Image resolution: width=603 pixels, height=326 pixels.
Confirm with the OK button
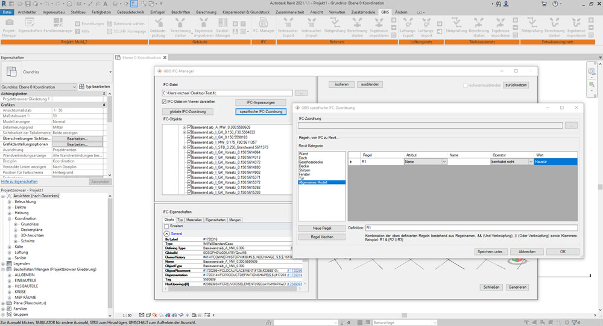coord(563,251)
